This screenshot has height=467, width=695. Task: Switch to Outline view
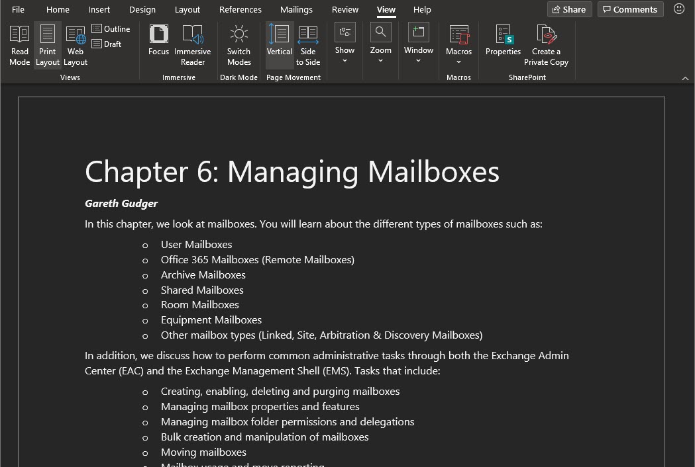(111, 28)
